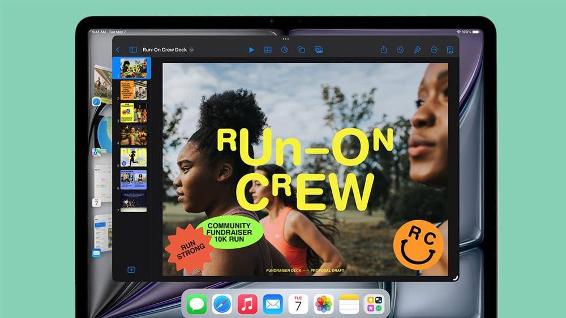
Task: Open the multitasking three-dot control at the window top
Action: 285,38
